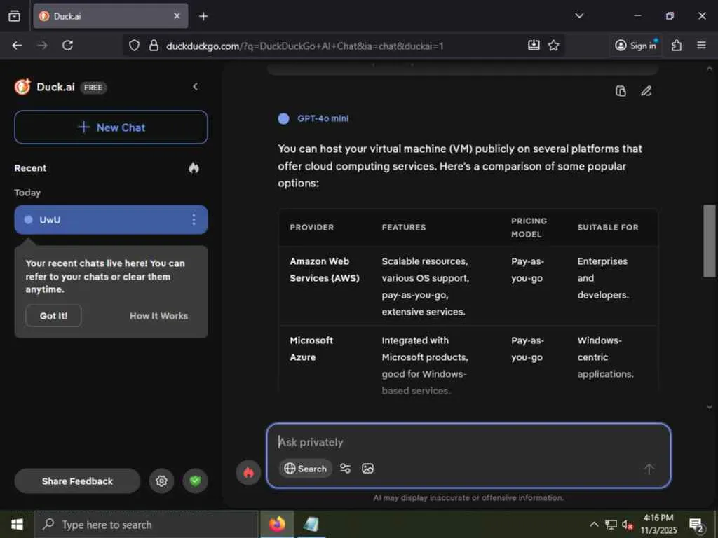
Task: Click the scroll up arrow of chat
Action: (710, 69)
